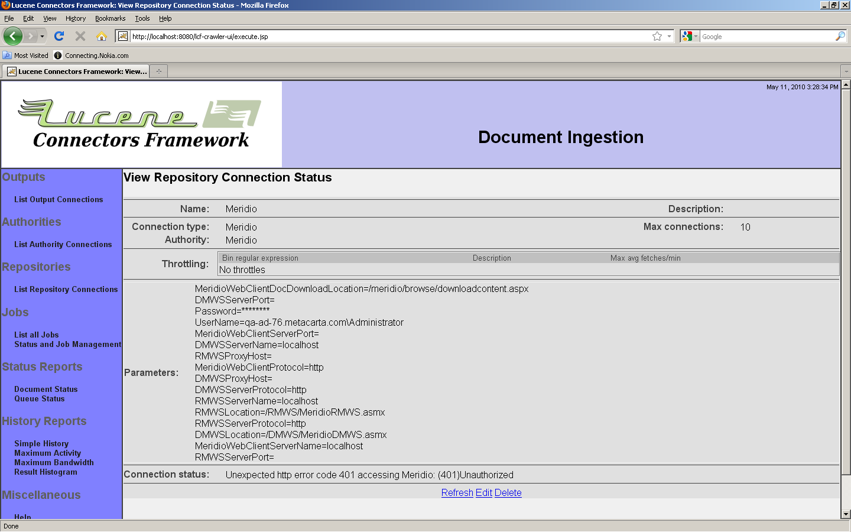Image resolution: width=851 pixels, height=532 pixels.
Task: Open the list all tabs dropdown
Action: tap(846, 72)
